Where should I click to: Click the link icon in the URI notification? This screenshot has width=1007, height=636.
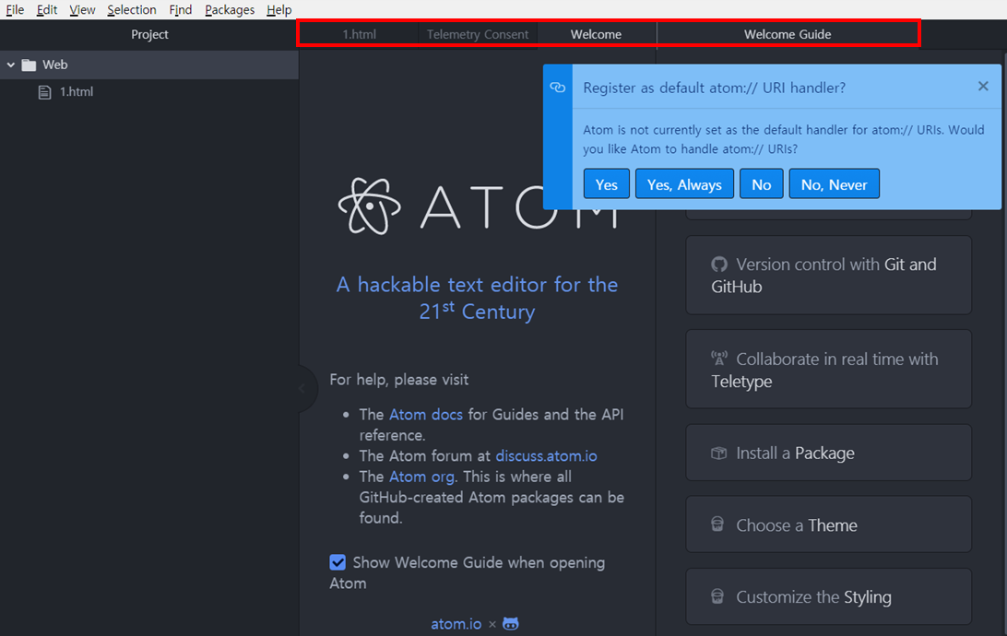[x=557, y=88]
